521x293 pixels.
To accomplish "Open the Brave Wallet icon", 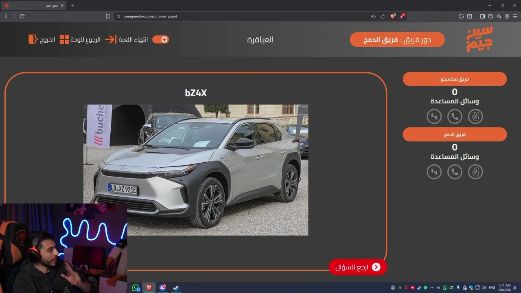I will (x=490, y=16).
